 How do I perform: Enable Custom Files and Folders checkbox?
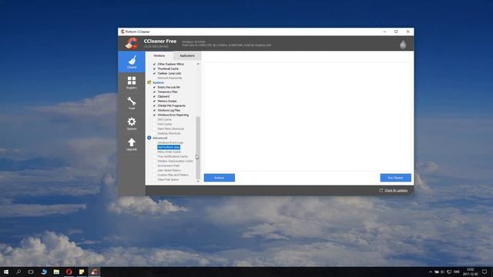[x=154, y=175]
